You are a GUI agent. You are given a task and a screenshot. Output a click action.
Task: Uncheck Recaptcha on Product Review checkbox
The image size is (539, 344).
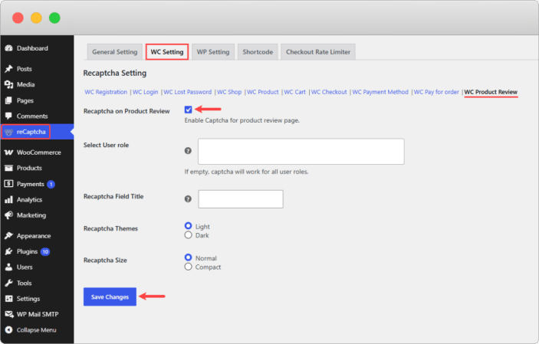tap(188, 110)
